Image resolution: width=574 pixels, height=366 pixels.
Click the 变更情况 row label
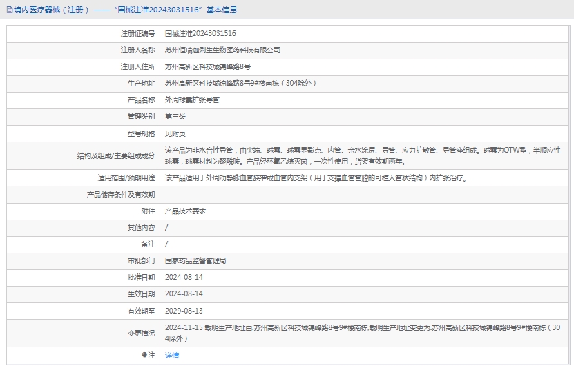pyautogui.click(x=141, y=334)
